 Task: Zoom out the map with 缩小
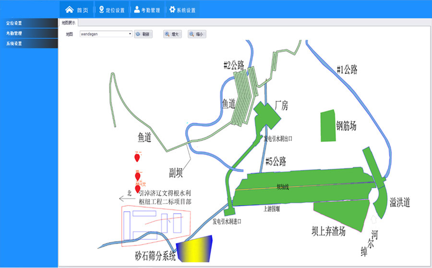[x=197, y=35]
